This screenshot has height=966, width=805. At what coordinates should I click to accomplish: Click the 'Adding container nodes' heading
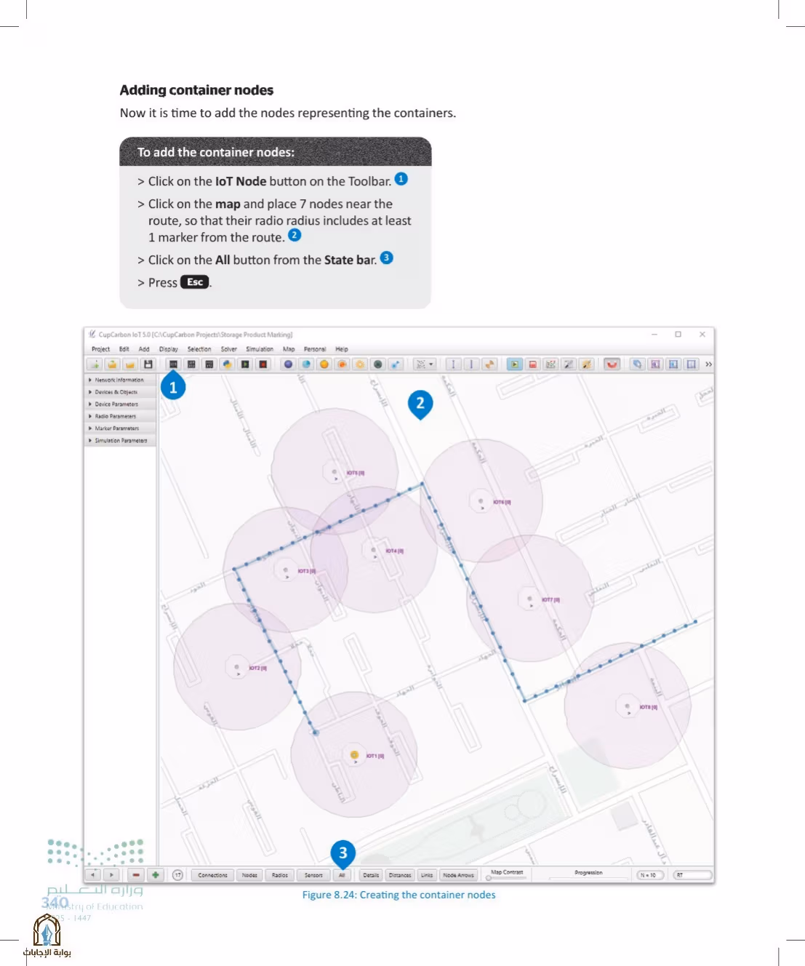coord(196,90)
